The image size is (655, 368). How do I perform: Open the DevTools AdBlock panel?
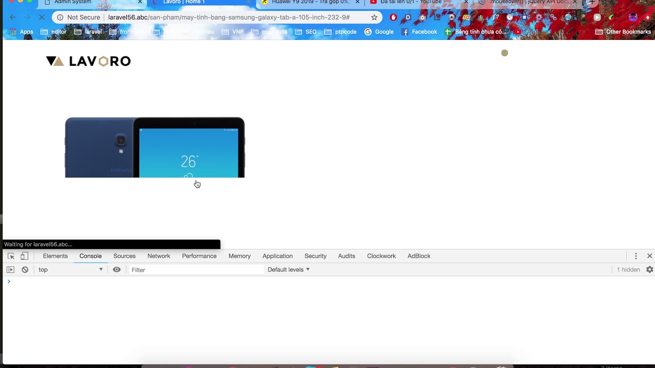click(419, 256)
